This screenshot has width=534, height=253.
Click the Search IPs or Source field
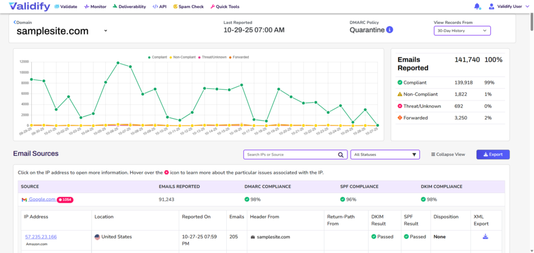click(289, 155)
